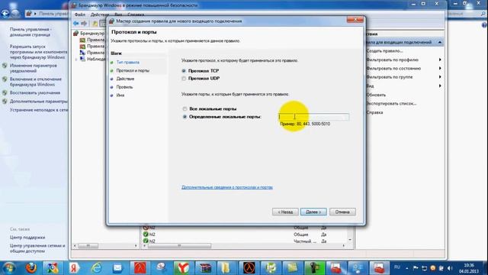488x275 pixels.
Task: Click the Отмена button in the wizard
Action: pos(342,212)
